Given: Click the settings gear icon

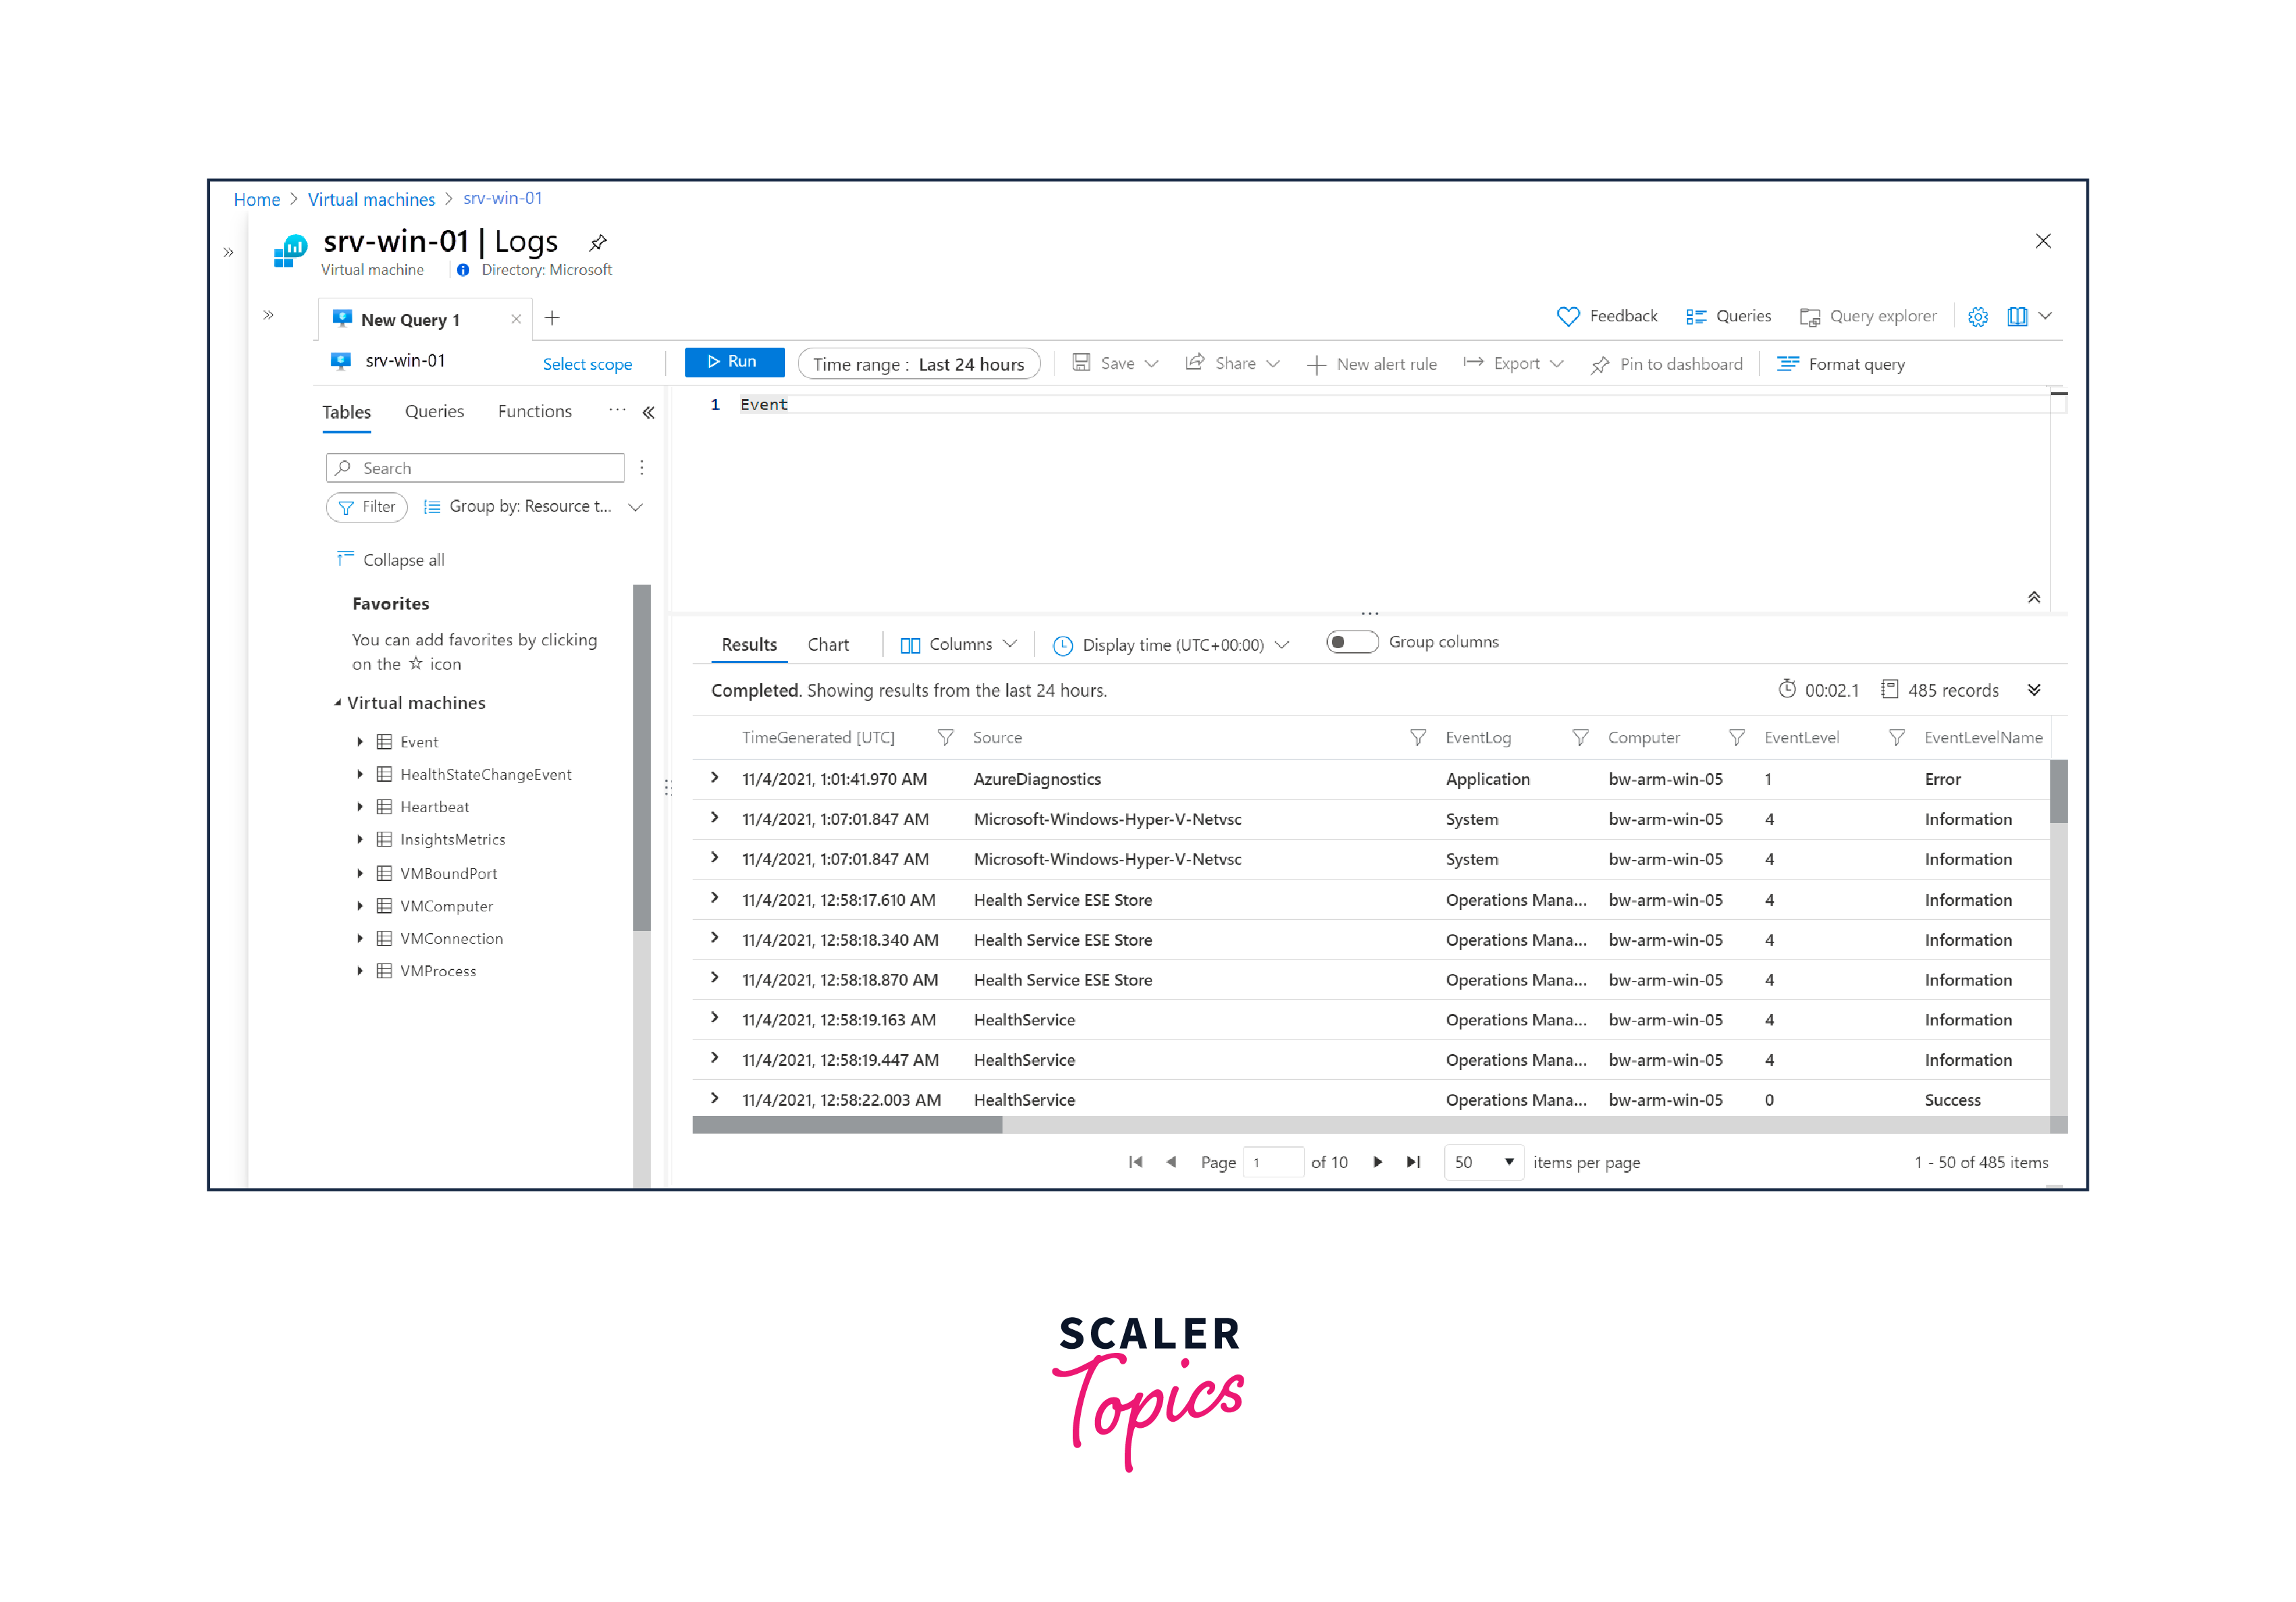Looking at the screenshot, I should (1977, 317).
